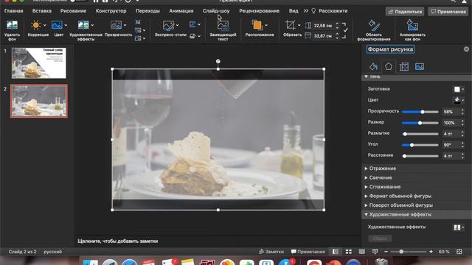Open the Вставка ribbon tab
The width and height of the screenshot is (472, 265).
pos(42,11)
